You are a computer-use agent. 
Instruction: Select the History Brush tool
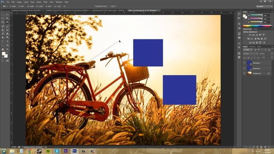pos(7,30)
